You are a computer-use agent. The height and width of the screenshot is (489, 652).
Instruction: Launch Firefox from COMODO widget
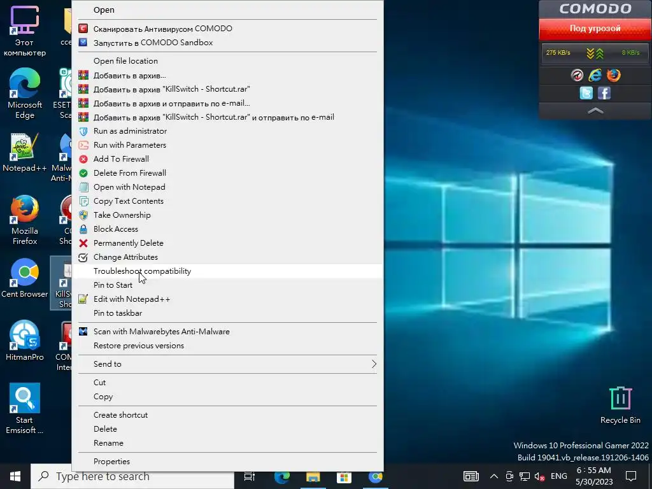(x=613, y=75)
